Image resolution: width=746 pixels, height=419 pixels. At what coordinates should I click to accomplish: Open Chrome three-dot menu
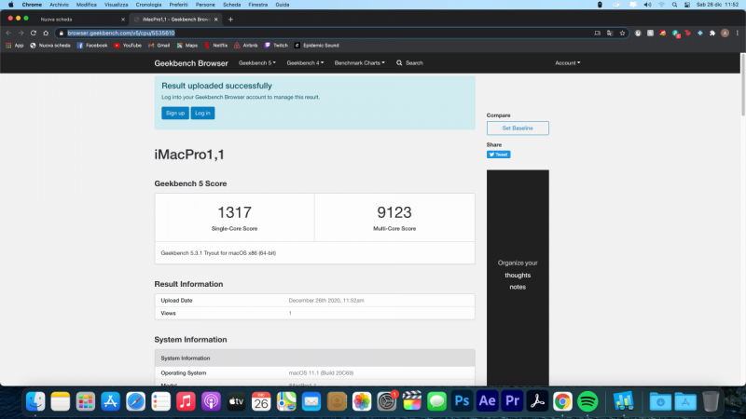coord(738,33)
